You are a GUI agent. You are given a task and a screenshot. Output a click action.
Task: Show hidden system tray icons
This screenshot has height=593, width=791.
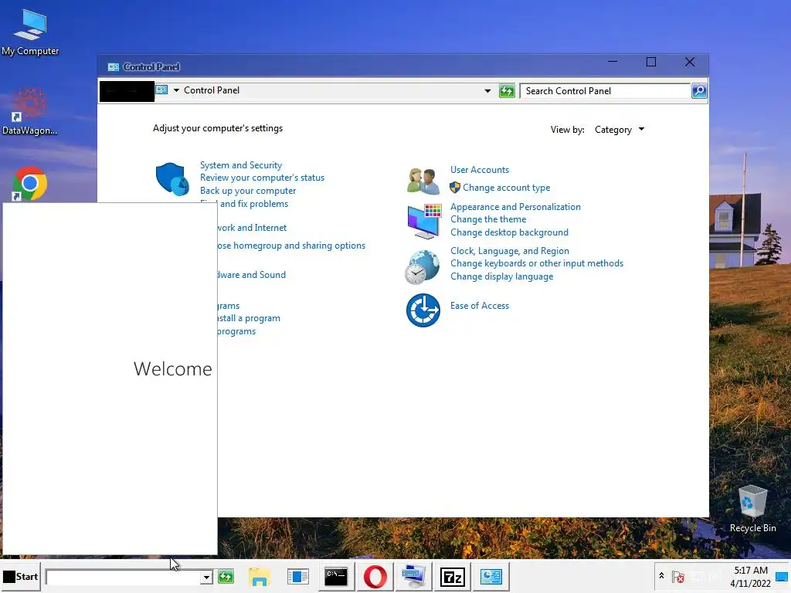click(x=661, y=576)
